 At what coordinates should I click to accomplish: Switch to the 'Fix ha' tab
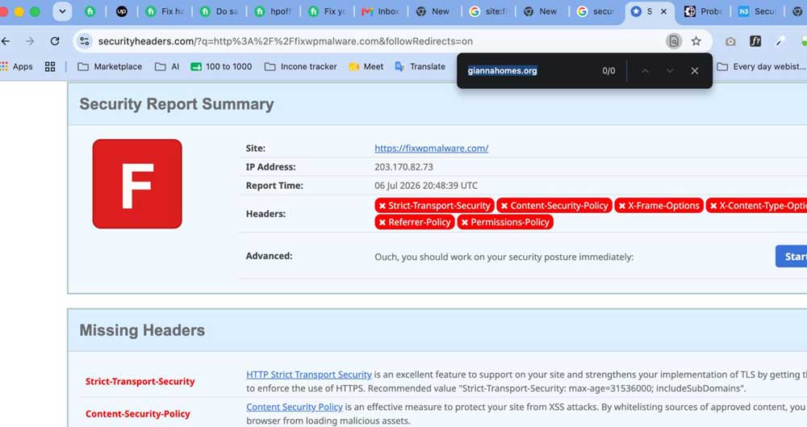point(165,11)
